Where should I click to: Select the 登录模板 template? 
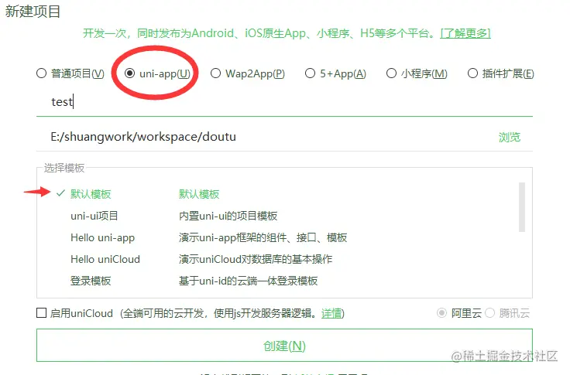click(x=91, y=281)
